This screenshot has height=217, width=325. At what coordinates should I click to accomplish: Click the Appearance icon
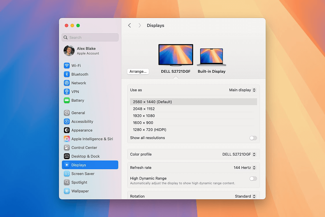click(67, 130)
